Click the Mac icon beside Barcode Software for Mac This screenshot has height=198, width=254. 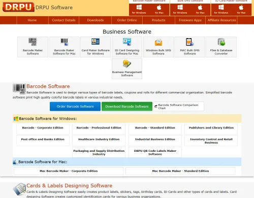click(15, 162)
